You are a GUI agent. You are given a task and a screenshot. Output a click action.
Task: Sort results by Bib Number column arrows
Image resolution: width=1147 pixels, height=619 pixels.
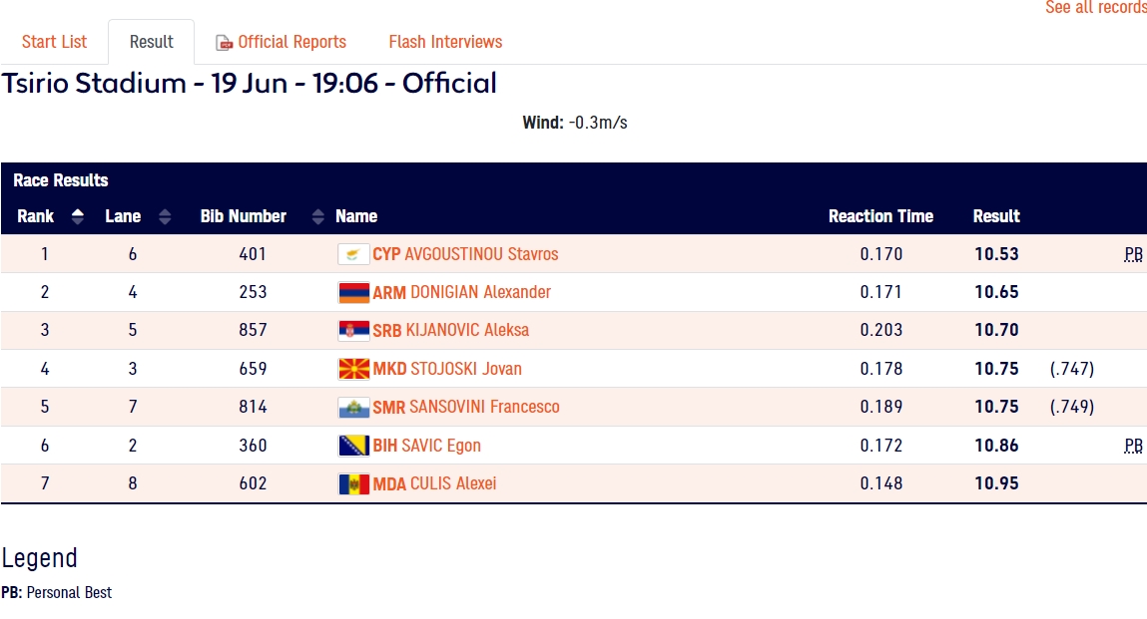318,216
